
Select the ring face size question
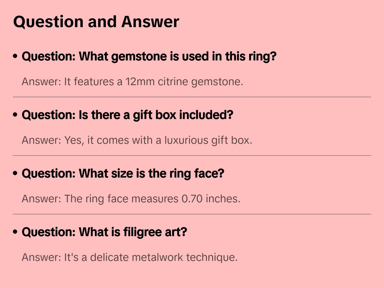(x=123, y=174)
